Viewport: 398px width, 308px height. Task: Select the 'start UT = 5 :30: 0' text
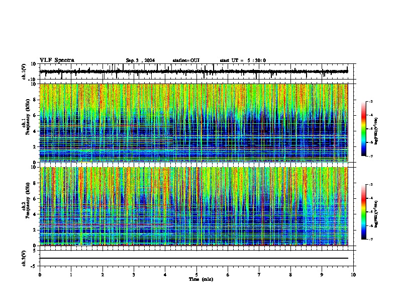[243, 60]
